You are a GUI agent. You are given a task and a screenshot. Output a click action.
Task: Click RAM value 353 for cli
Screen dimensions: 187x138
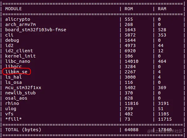(162, 35)
